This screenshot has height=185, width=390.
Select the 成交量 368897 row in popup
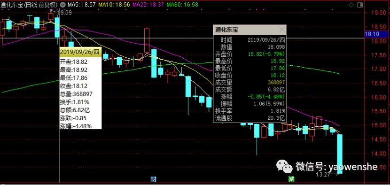coord(250,82)
